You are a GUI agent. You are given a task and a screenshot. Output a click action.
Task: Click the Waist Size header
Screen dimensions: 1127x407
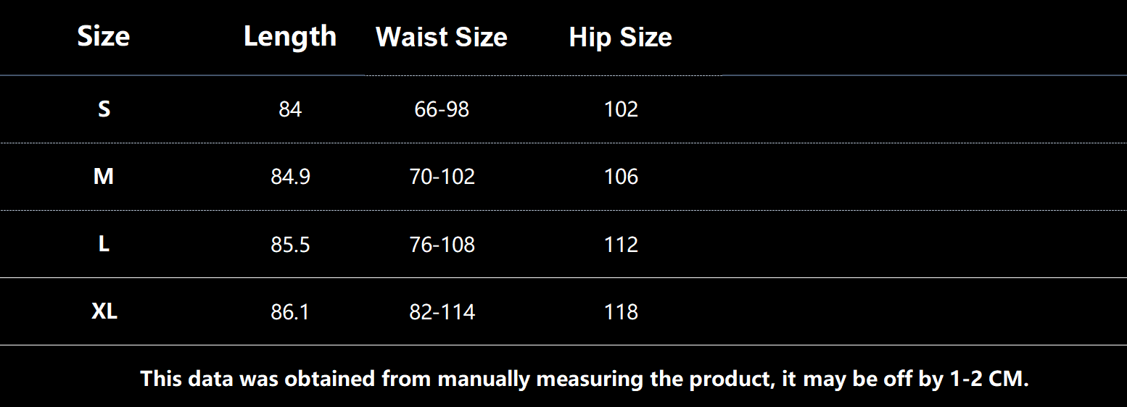tap(442, 37)
